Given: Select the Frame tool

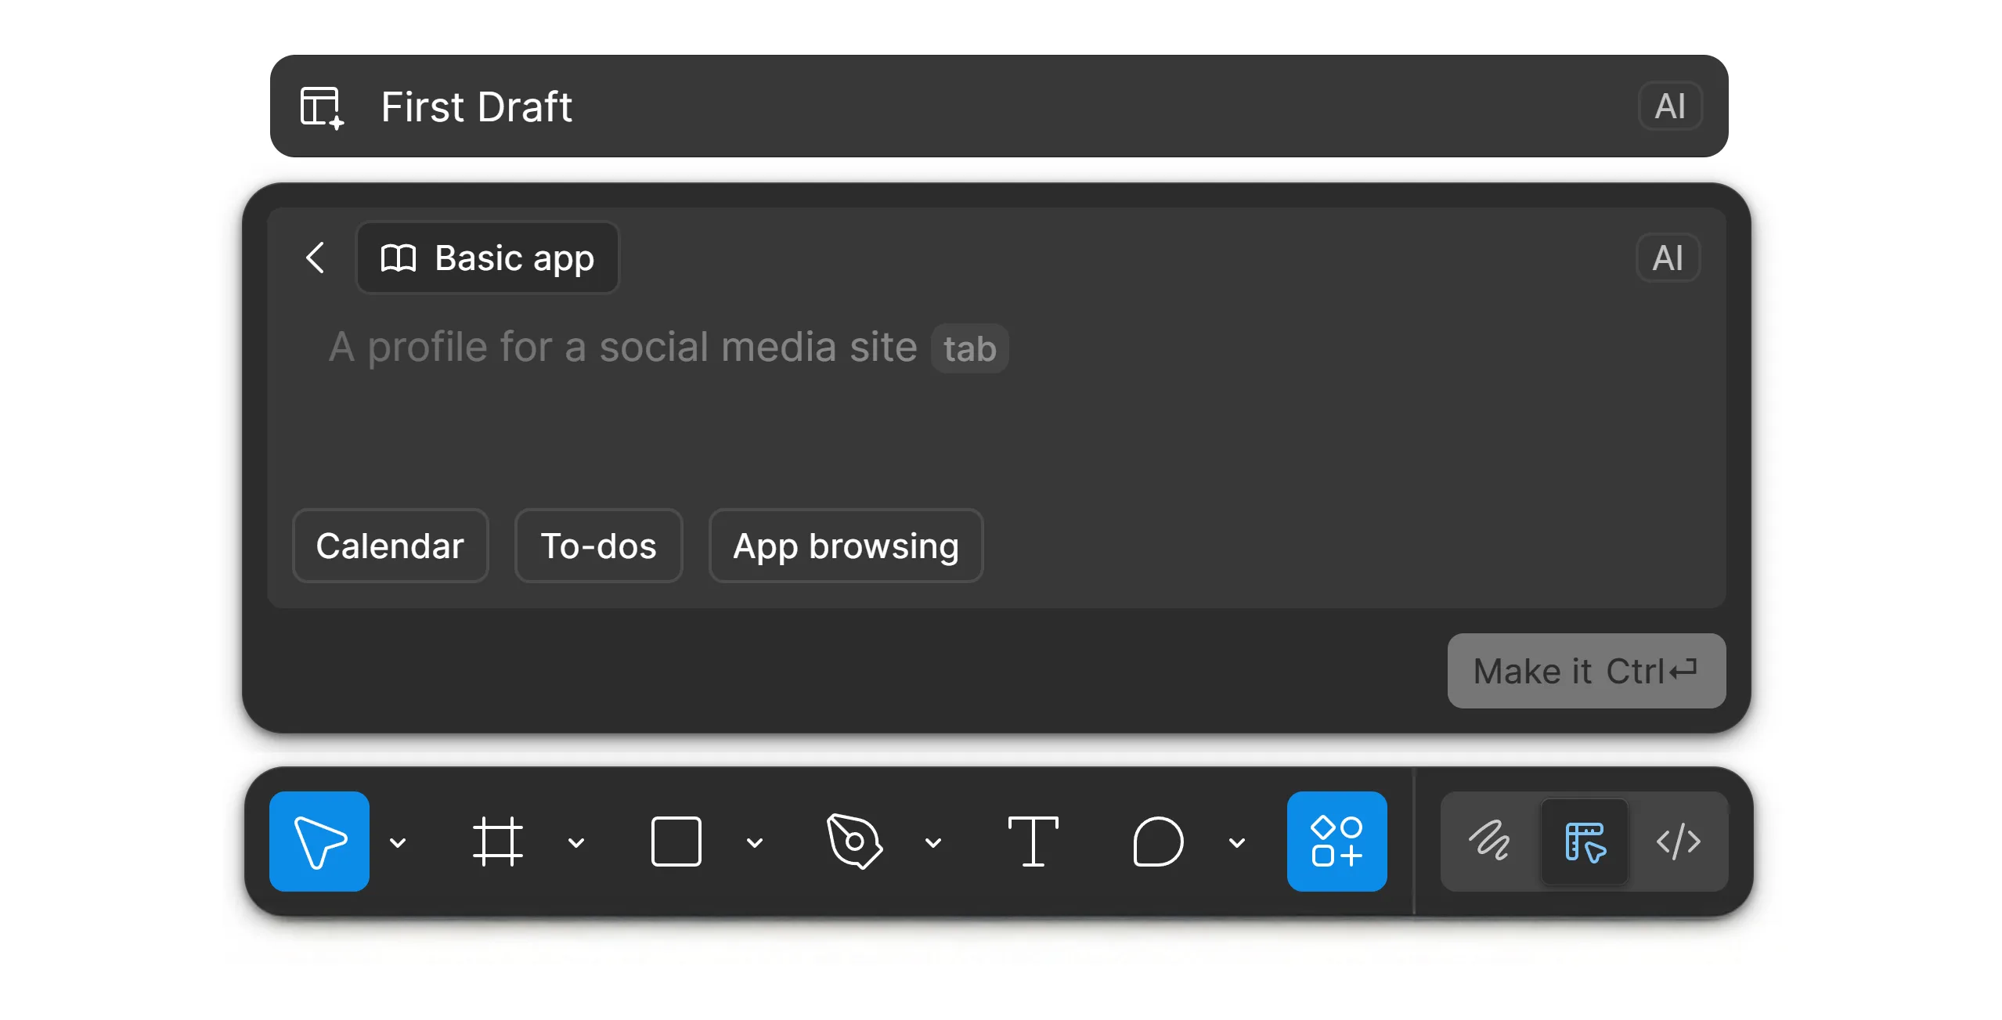Looking at the screenshot, I should (x=498, y=842).
